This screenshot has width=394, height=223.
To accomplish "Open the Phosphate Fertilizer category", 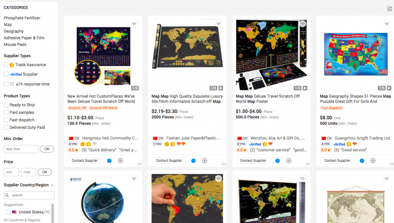I will pos(22,18).
